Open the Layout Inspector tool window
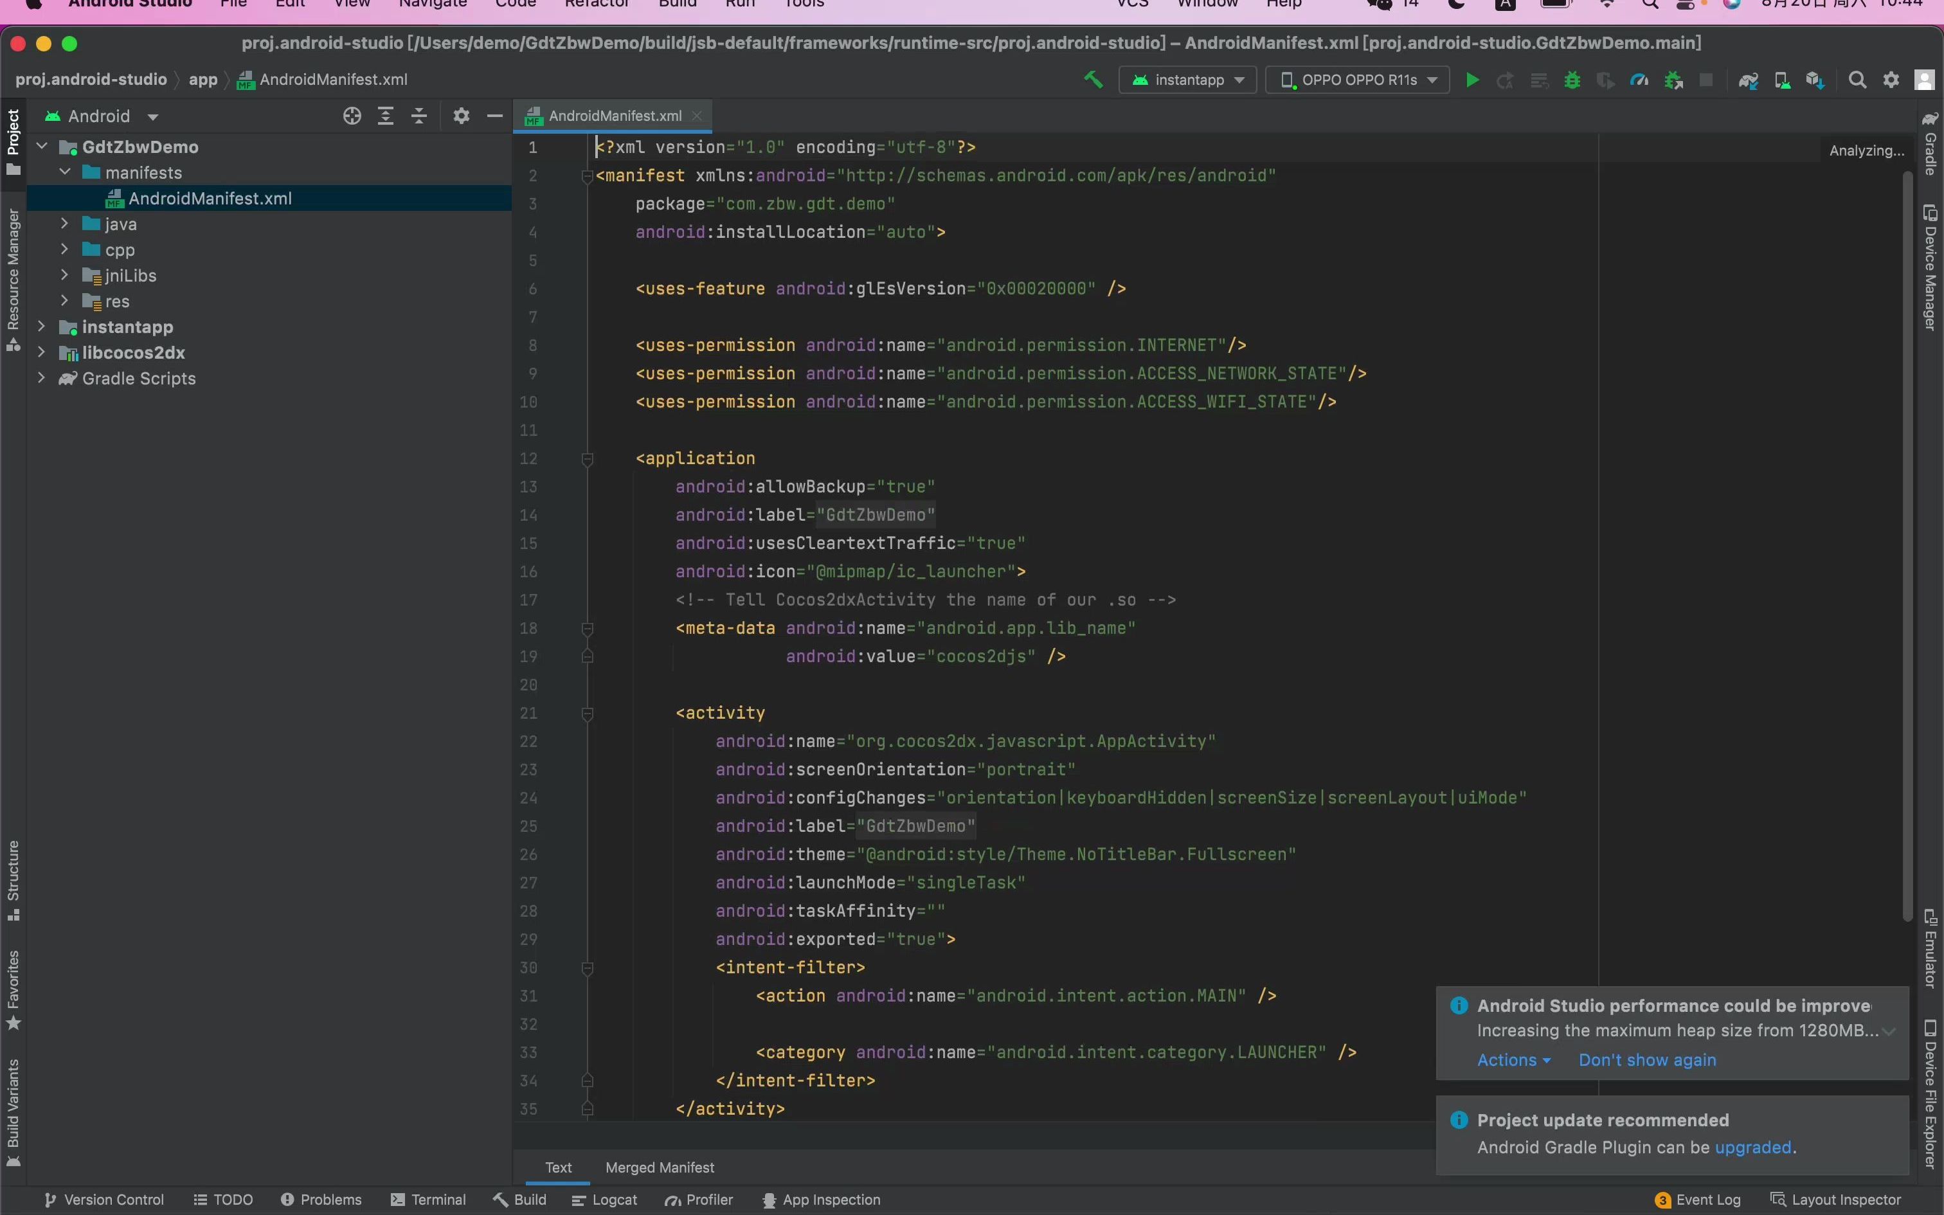 coord(1835,1200)
